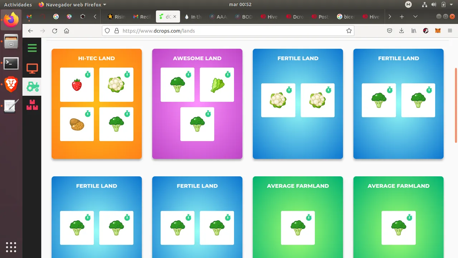Click the strawberry plot timer icon
The width and height of the screenshot is (458, 258).
(x=88, y=75)
